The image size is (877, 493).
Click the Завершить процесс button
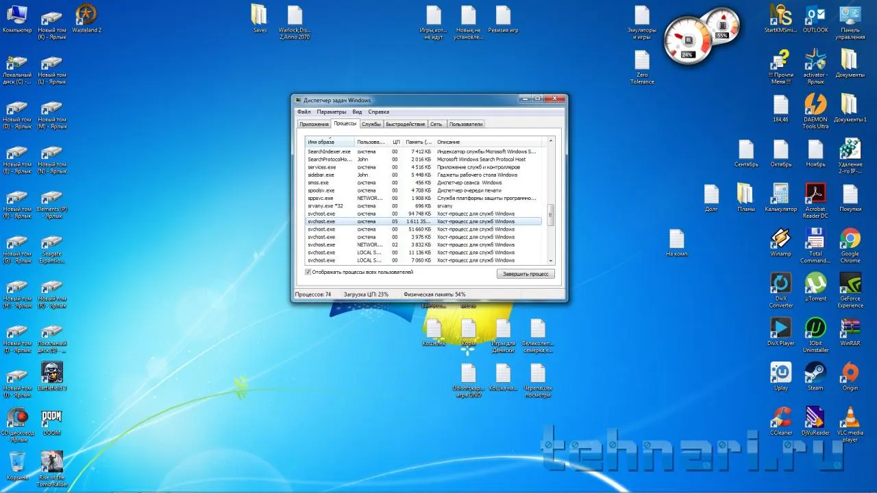(x=526, y=274)
